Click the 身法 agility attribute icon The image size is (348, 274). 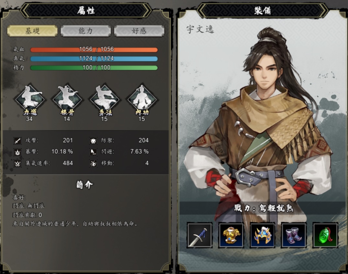tap(104, 99)
